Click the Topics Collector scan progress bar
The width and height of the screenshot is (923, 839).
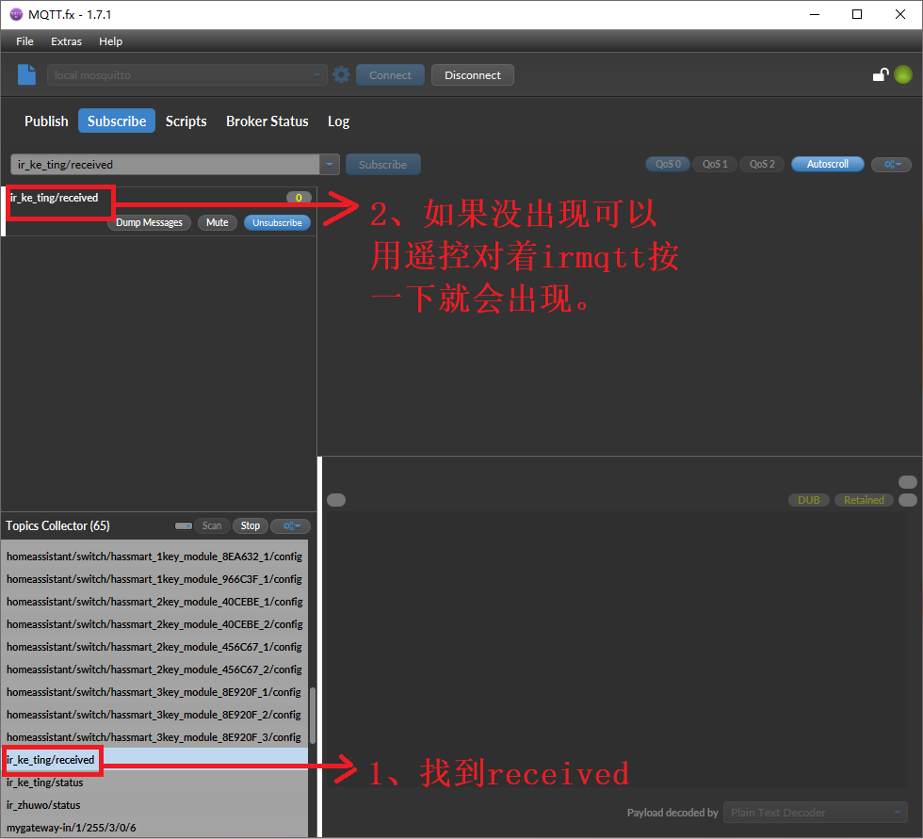pyautogui.click(x=184, y=526)
